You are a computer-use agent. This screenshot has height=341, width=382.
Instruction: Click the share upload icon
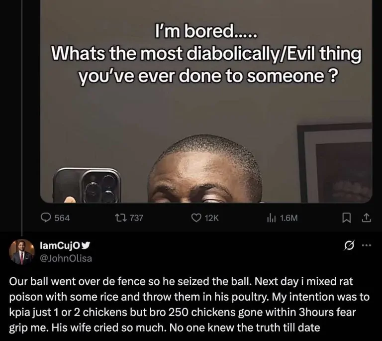(x=366, y=218)
